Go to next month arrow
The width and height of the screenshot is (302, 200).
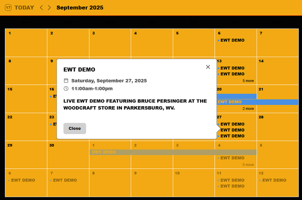coord(49,8)
